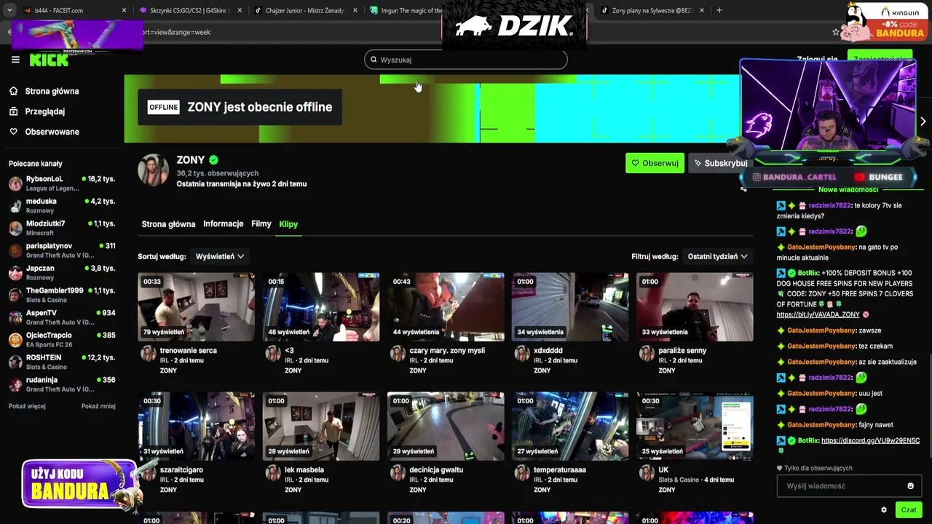Open chat settings gear icon
The height and width of the screenshot is (524, 932).
(884, 510)
